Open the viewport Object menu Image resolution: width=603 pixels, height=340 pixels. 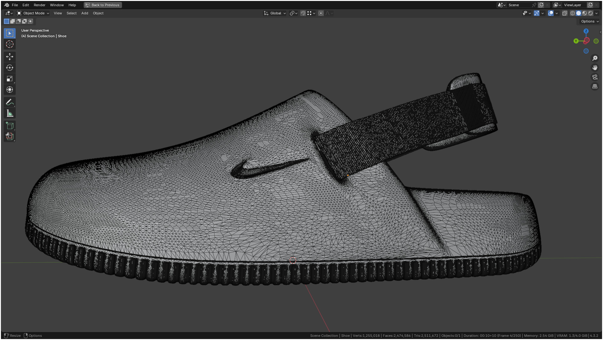(x=98, y=13)
